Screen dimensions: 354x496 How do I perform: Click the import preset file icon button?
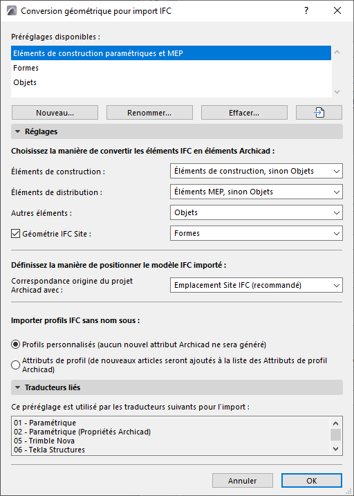coord(319,113)
